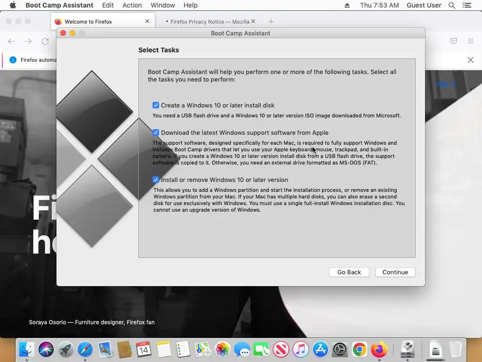Click the Select Tasks heading
Screen dimensions: 482x362
pos(159,50)
